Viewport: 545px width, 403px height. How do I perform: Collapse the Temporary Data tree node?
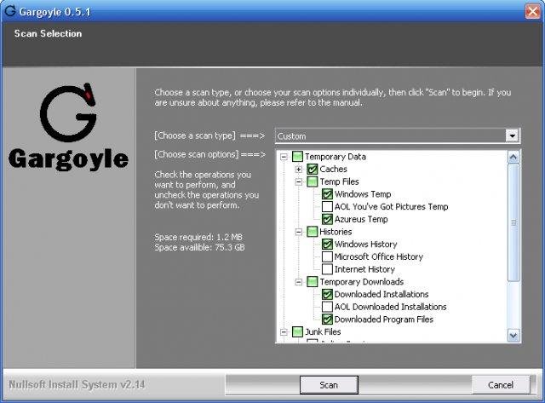point(284,157)
